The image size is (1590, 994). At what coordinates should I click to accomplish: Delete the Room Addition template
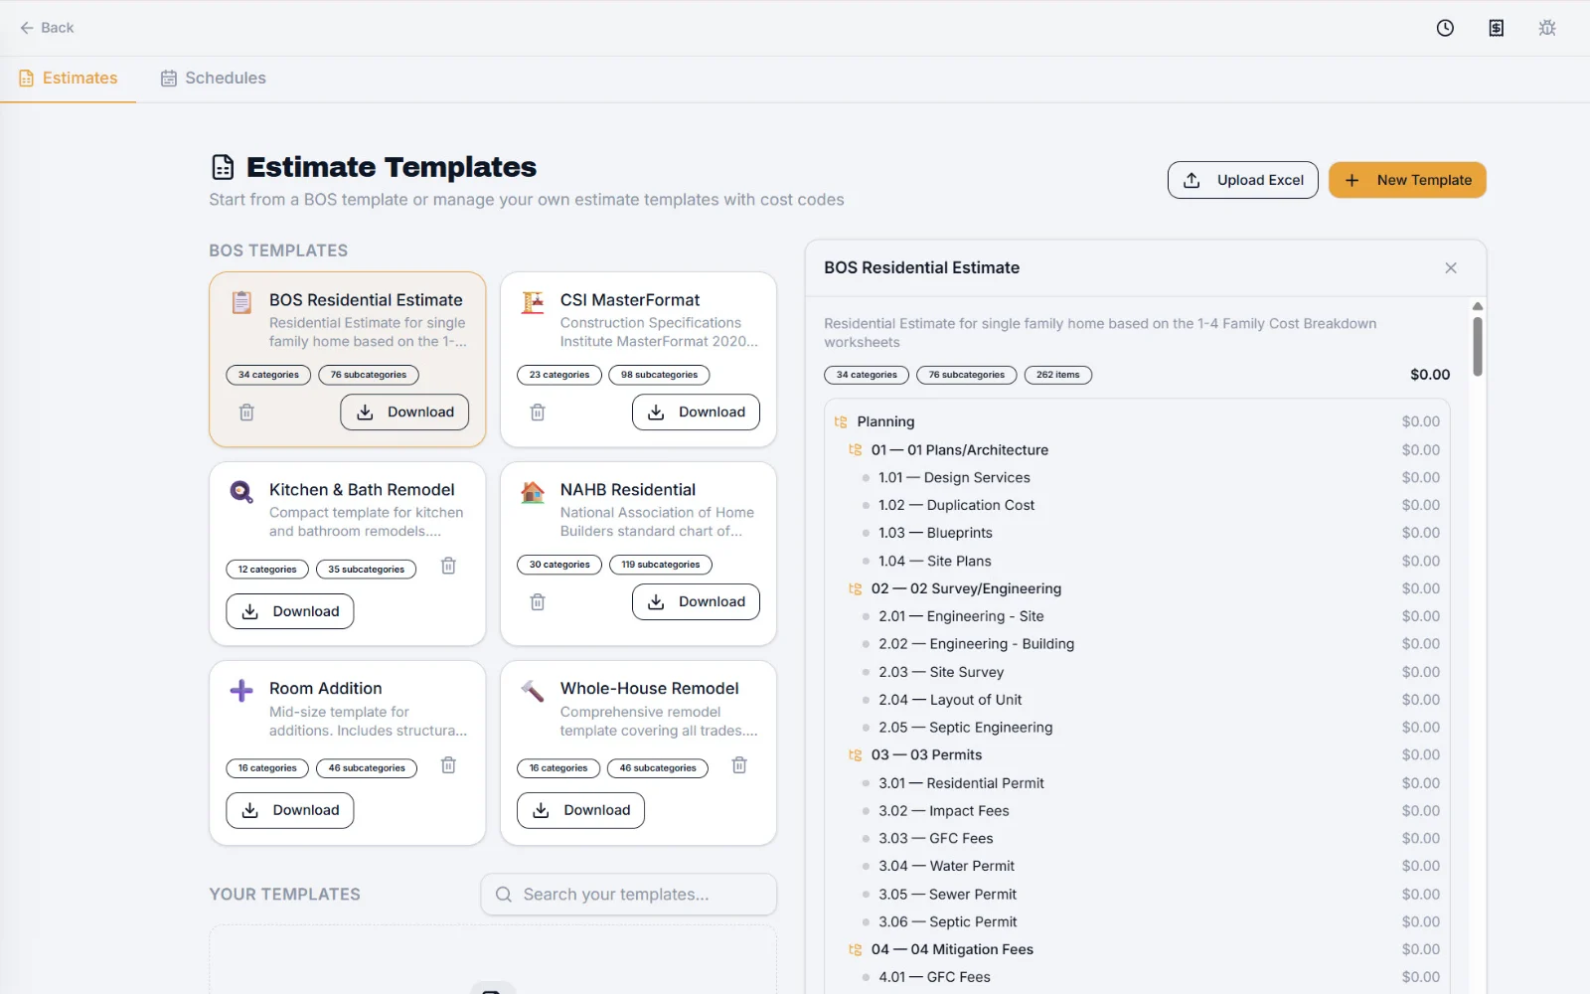(448, 765)
